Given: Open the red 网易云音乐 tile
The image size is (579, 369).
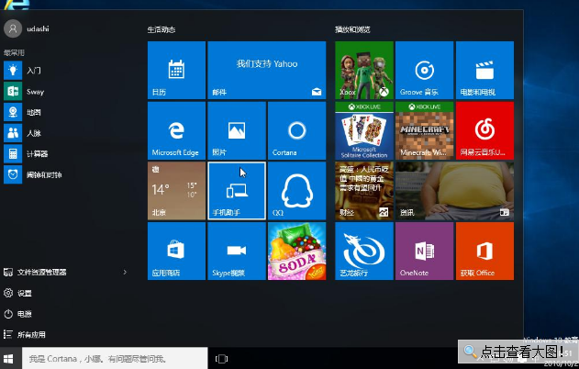Looking at the screenshot, I should 484,130.
